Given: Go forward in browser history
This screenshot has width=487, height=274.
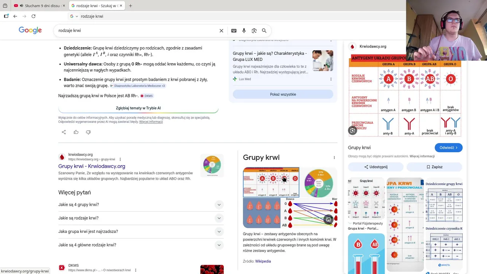Looking at the screenshot, I should point(24,16).
